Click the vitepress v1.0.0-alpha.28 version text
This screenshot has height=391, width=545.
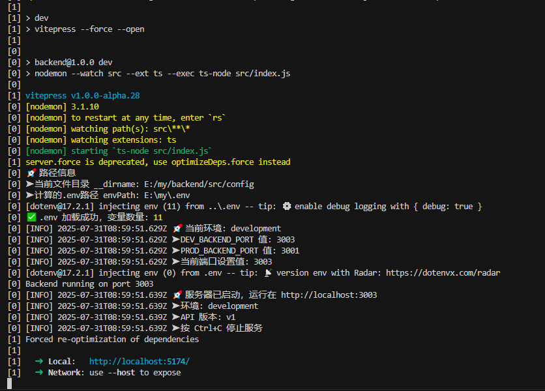pos(83,95)
